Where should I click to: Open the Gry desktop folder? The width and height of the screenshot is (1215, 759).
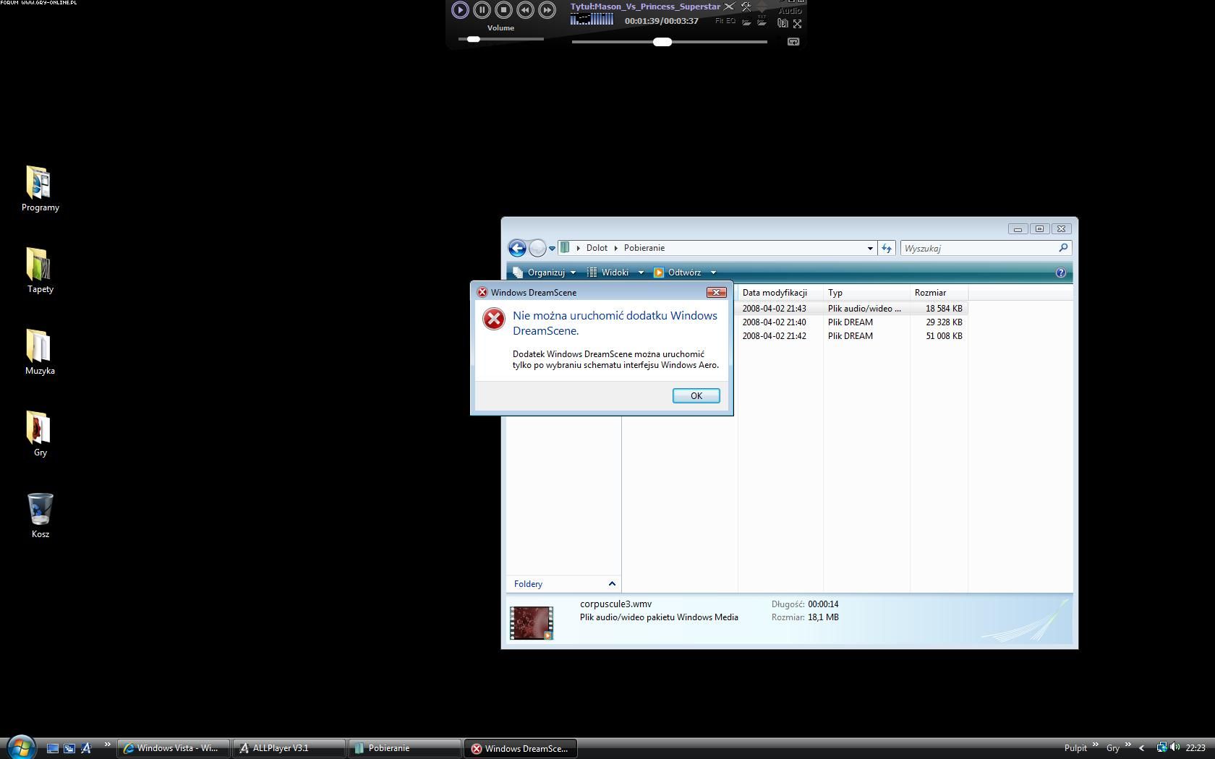tap(40, 434)
